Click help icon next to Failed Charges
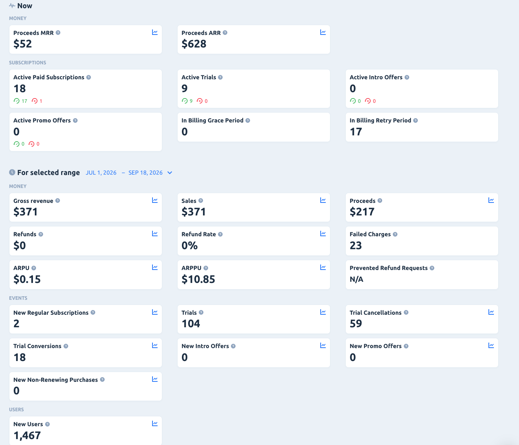Screen dimensions: 519x445 click(x=395, y=234)
